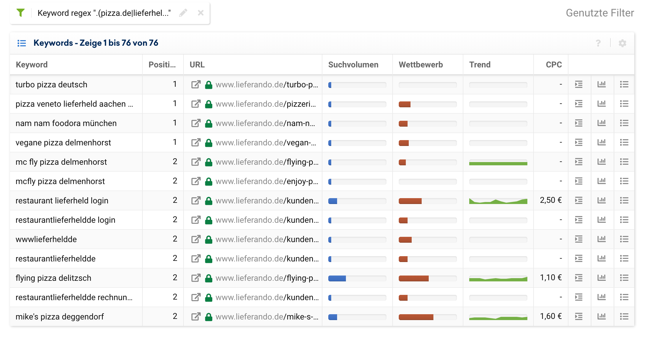
Task: Sort by Wettbewerb column header
Action: tap(421, 64)
